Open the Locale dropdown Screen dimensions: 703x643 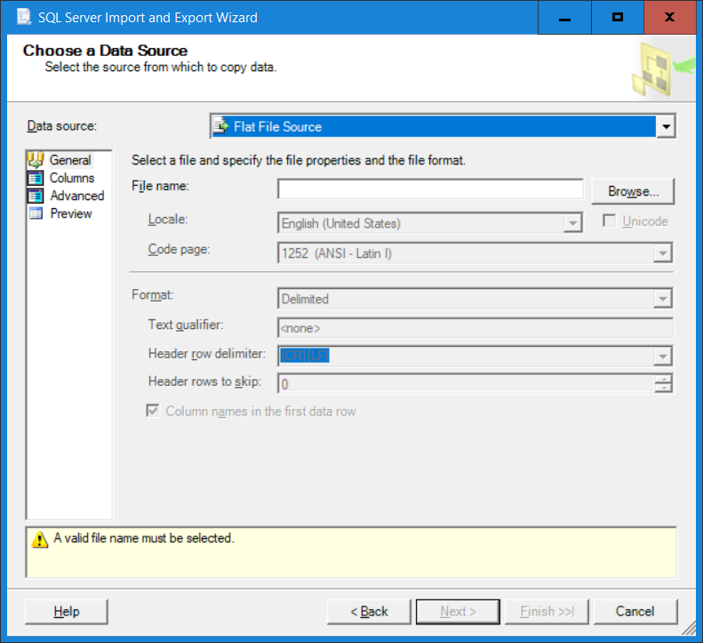tap(572, 223)
